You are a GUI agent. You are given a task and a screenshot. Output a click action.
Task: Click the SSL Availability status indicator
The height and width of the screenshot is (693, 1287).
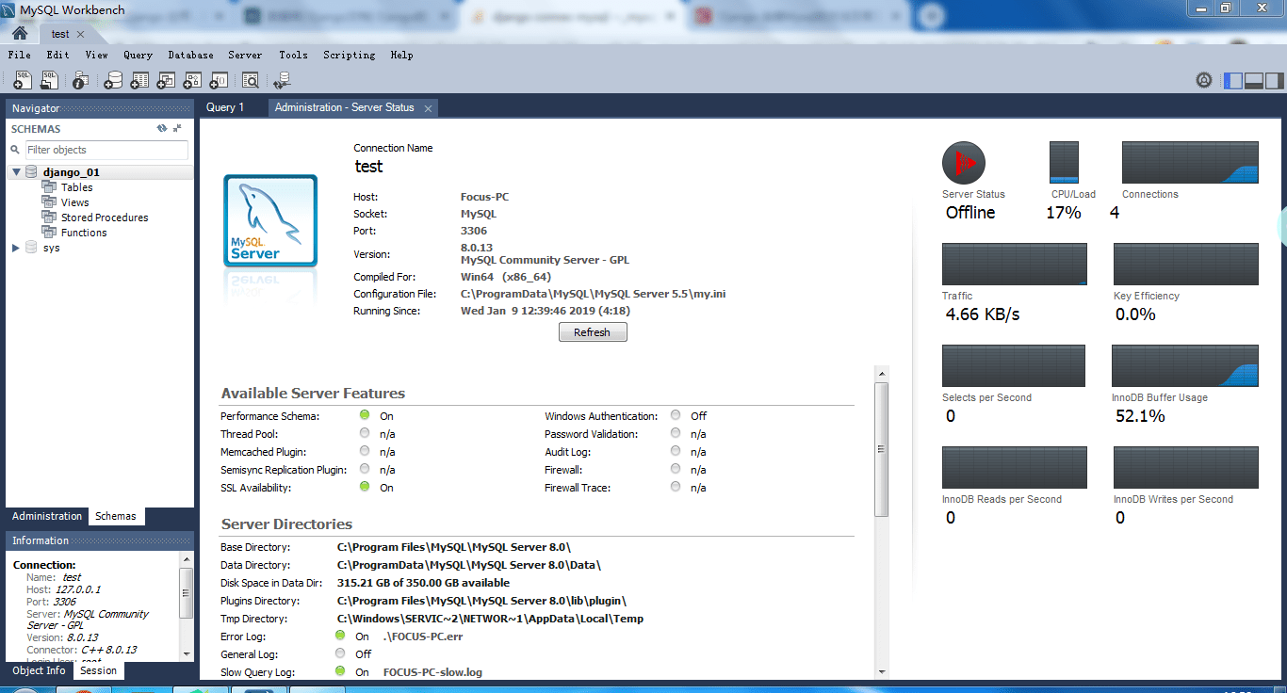pyautogui.click(x=365, y=487)
